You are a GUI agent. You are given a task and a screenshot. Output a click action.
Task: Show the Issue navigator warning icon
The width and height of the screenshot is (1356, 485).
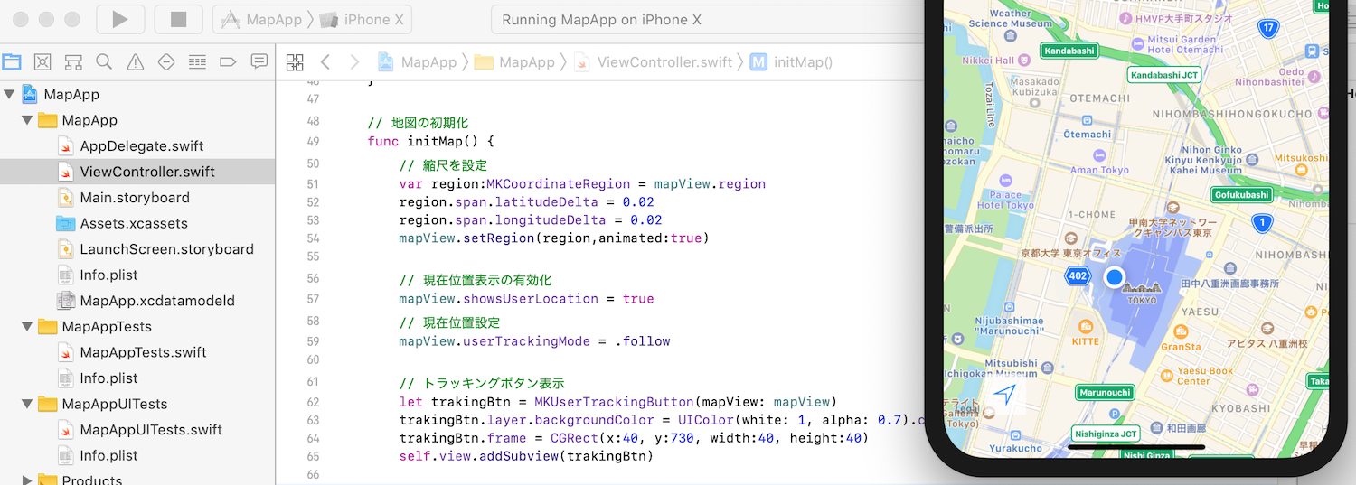click(x=136, y=61)
